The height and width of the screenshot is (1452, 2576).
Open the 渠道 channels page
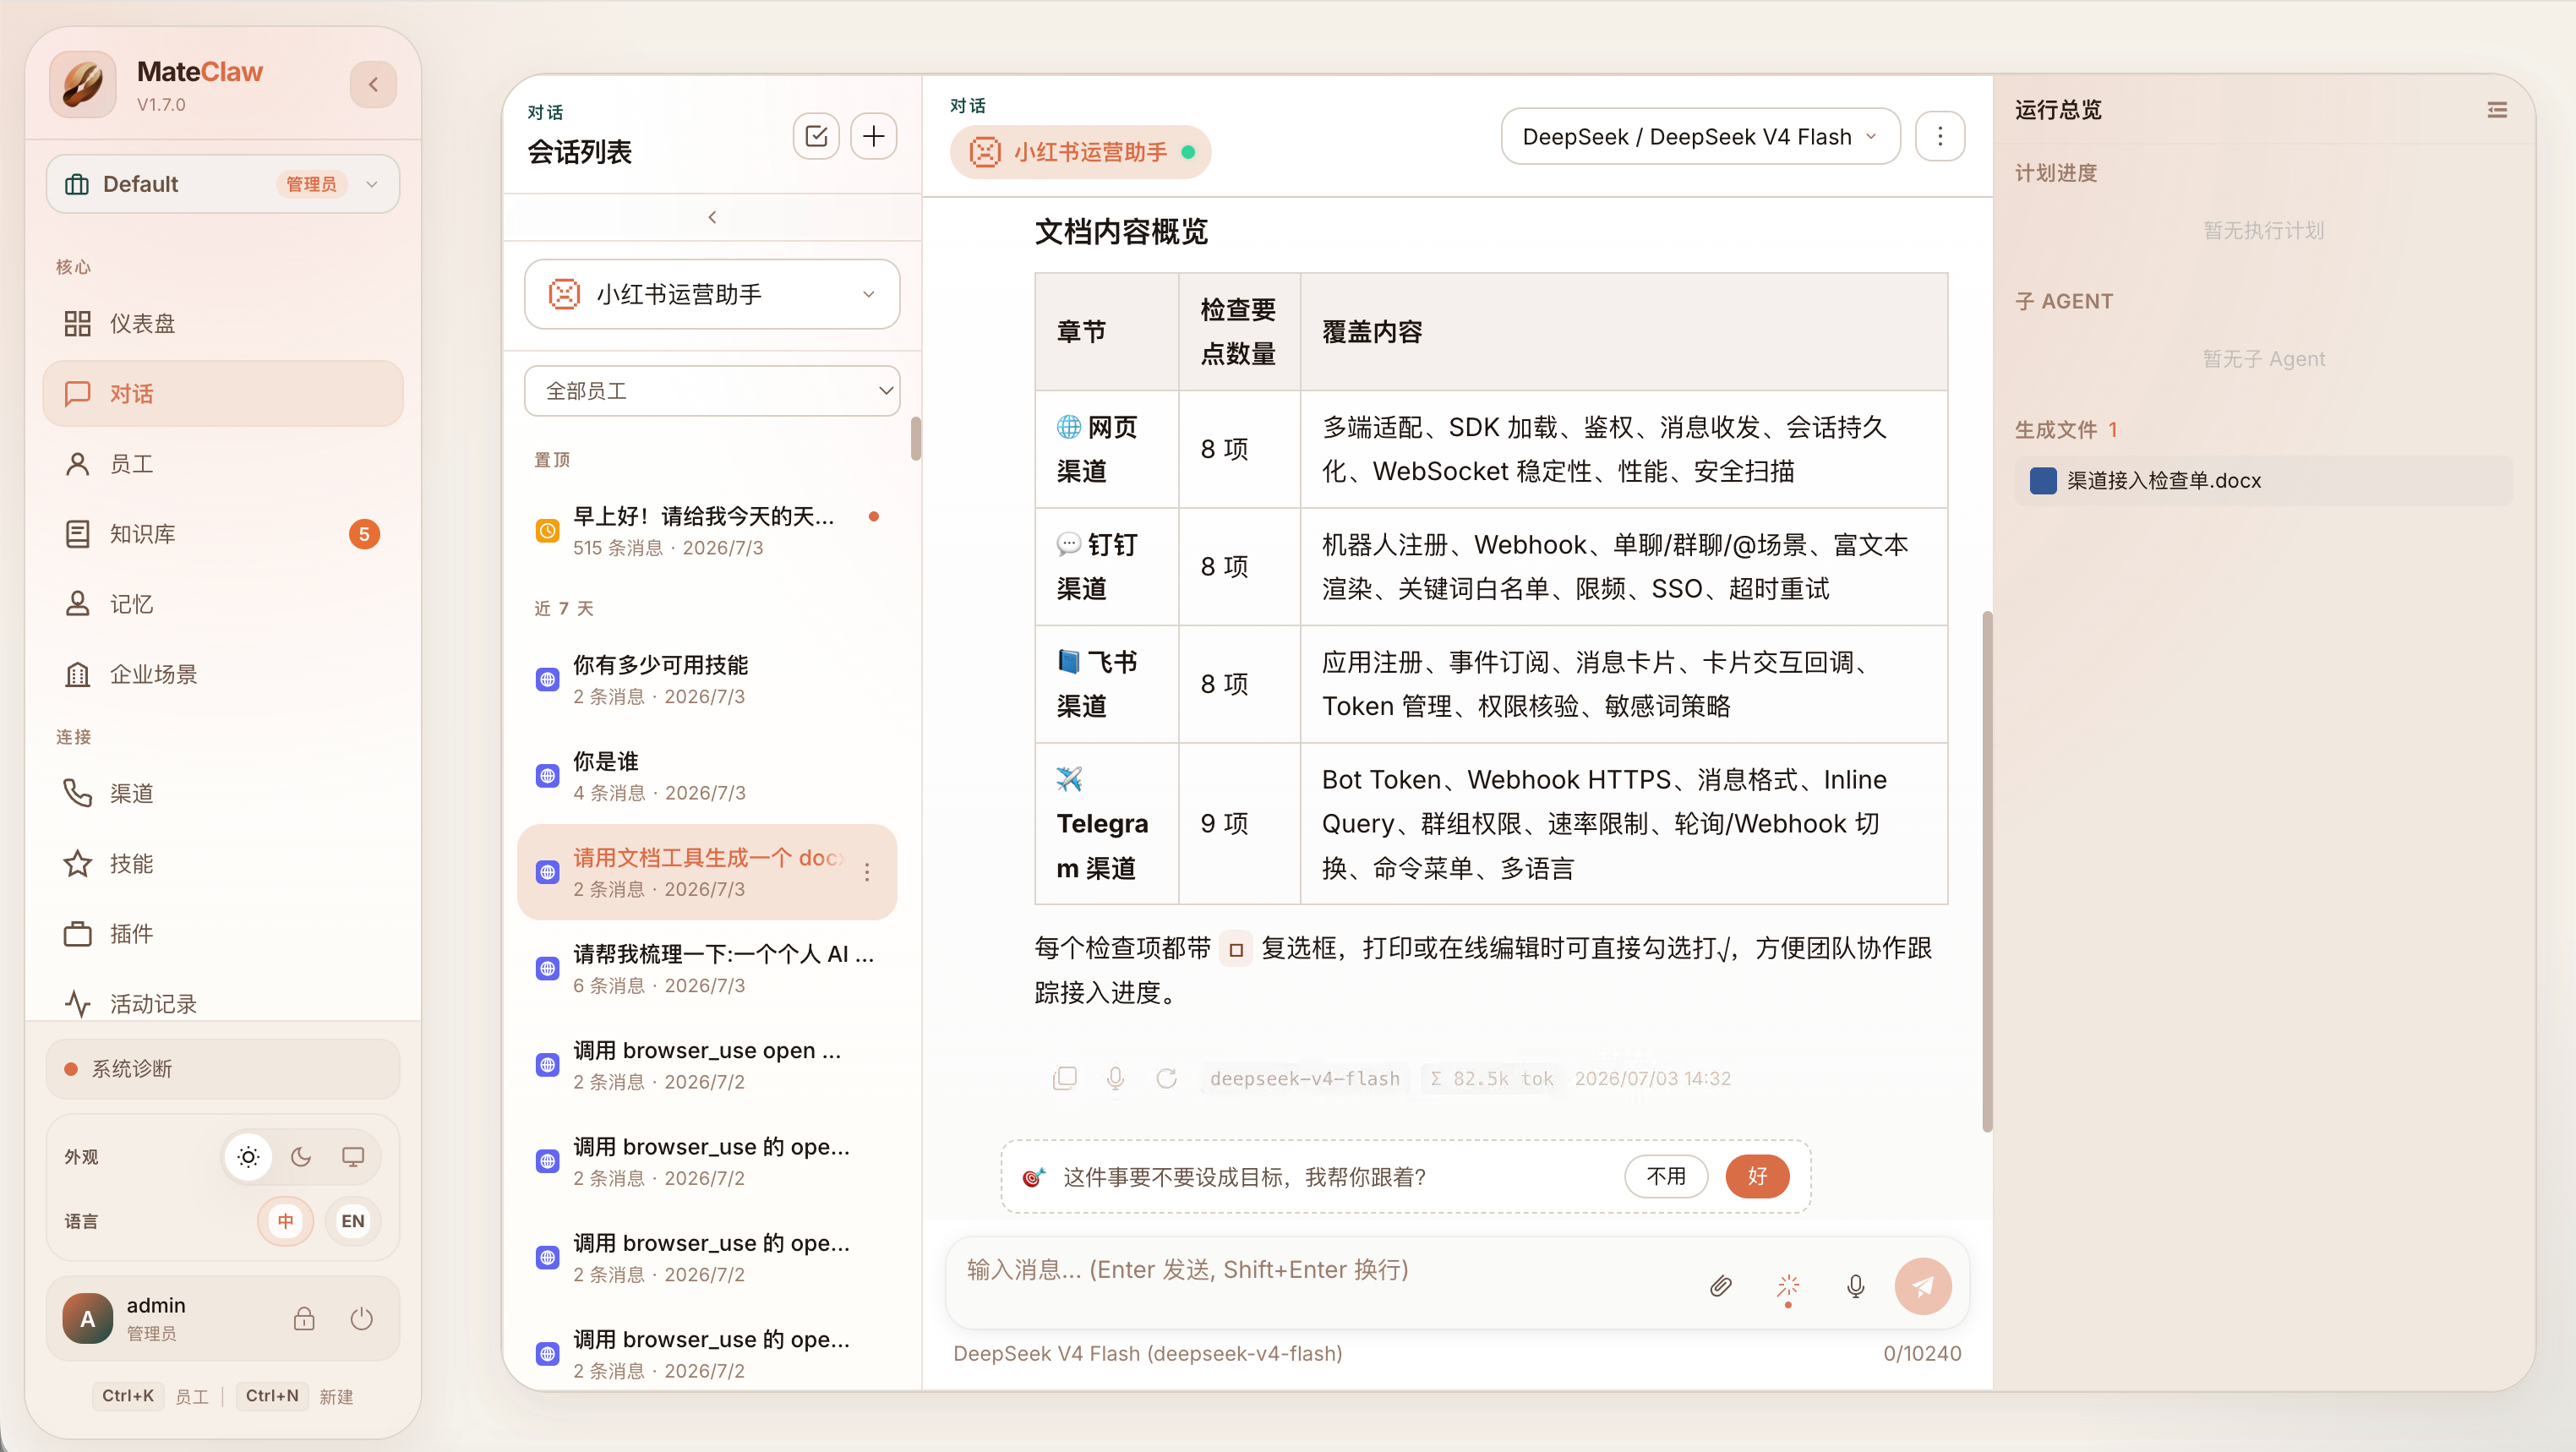coord(222,792)
